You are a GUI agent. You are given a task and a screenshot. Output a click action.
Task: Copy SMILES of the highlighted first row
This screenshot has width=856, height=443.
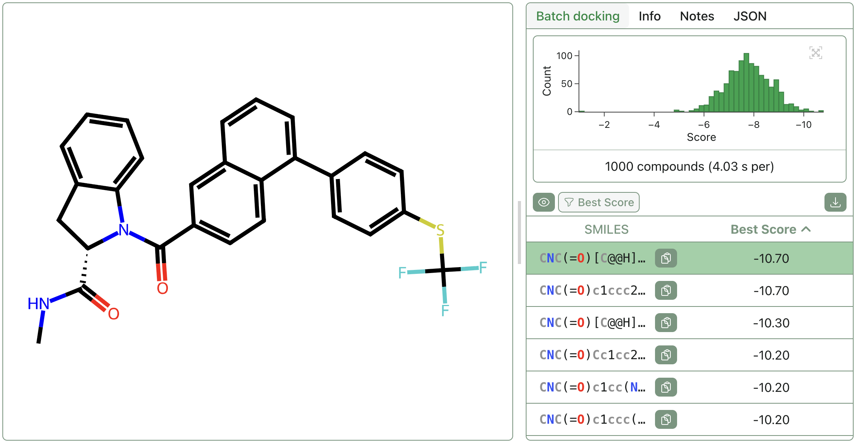click(x=666, y=258)
